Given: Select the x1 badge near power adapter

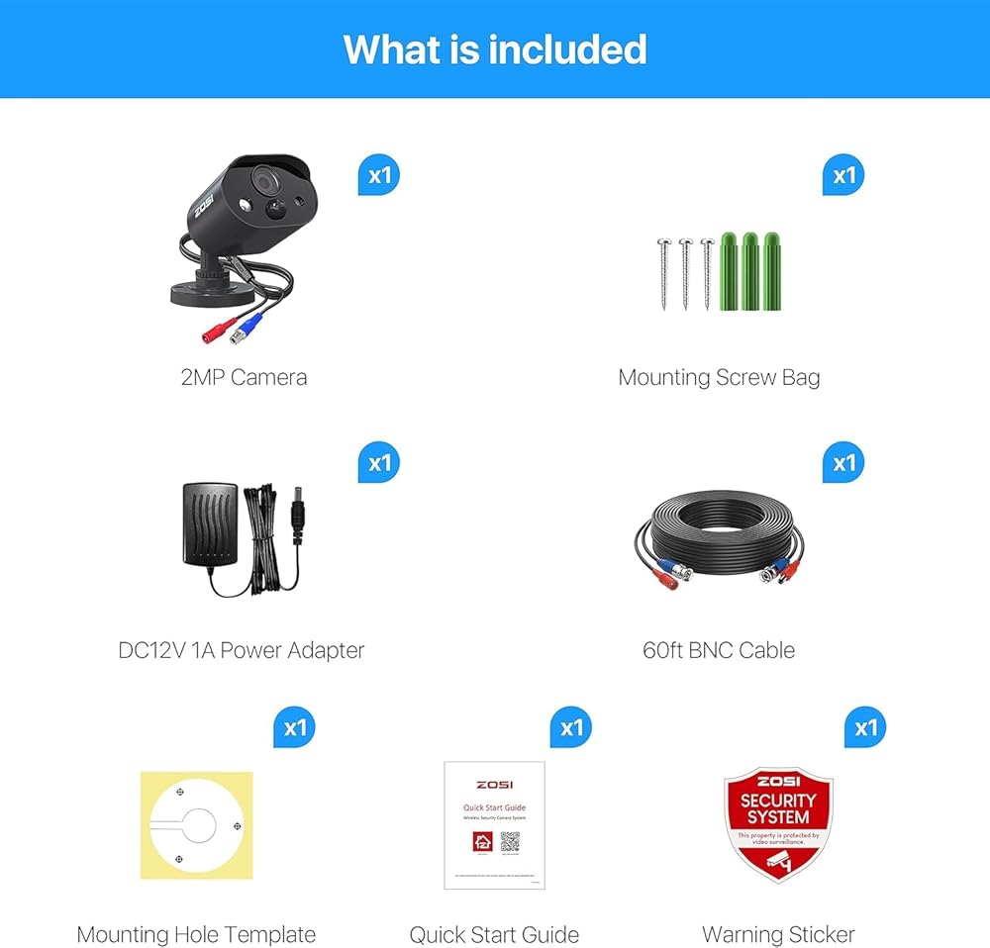Looking at the screenshot, I should (379, 463).
